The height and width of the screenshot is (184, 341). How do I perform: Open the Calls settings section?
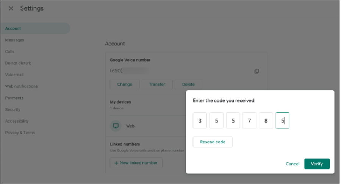click(10, 51)
